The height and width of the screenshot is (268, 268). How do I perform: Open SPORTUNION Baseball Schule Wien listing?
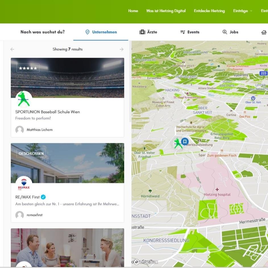point(47,112)
